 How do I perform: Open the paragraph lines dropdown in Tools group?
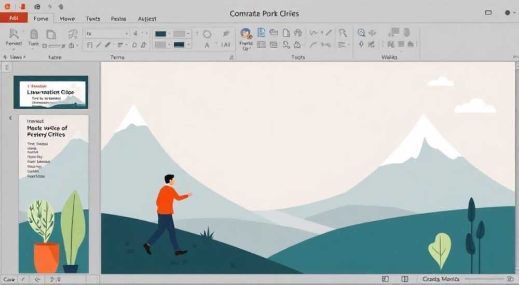[x=344, y=45]
